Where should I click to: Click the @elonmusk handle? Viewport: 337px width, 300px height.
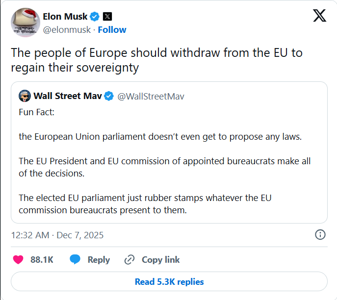click(x=68, y=30)
